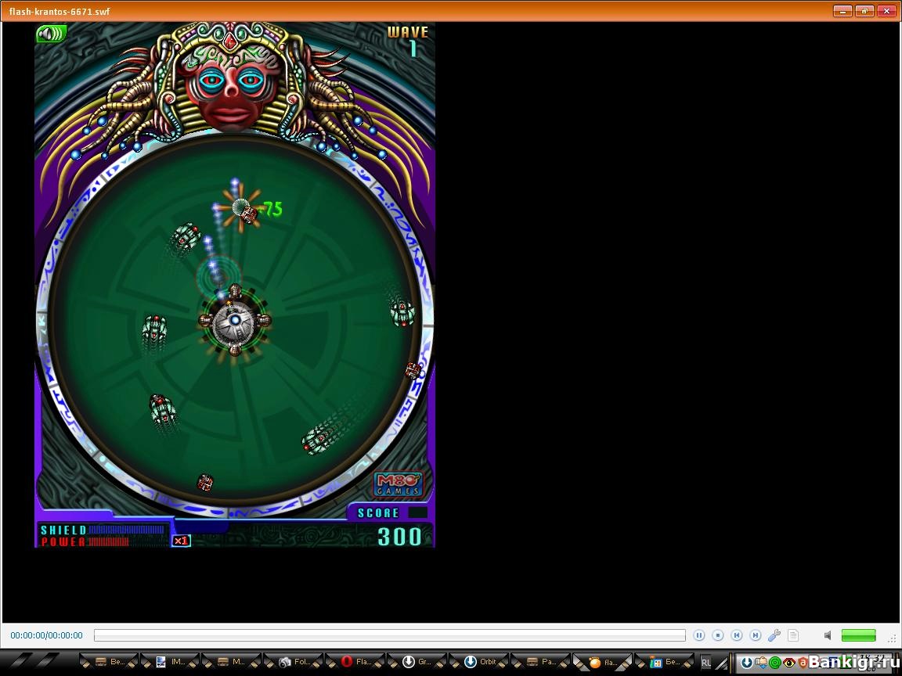The image size is (902, 676).
Task: Open the playlist document icon
Action: click(793, 635)
